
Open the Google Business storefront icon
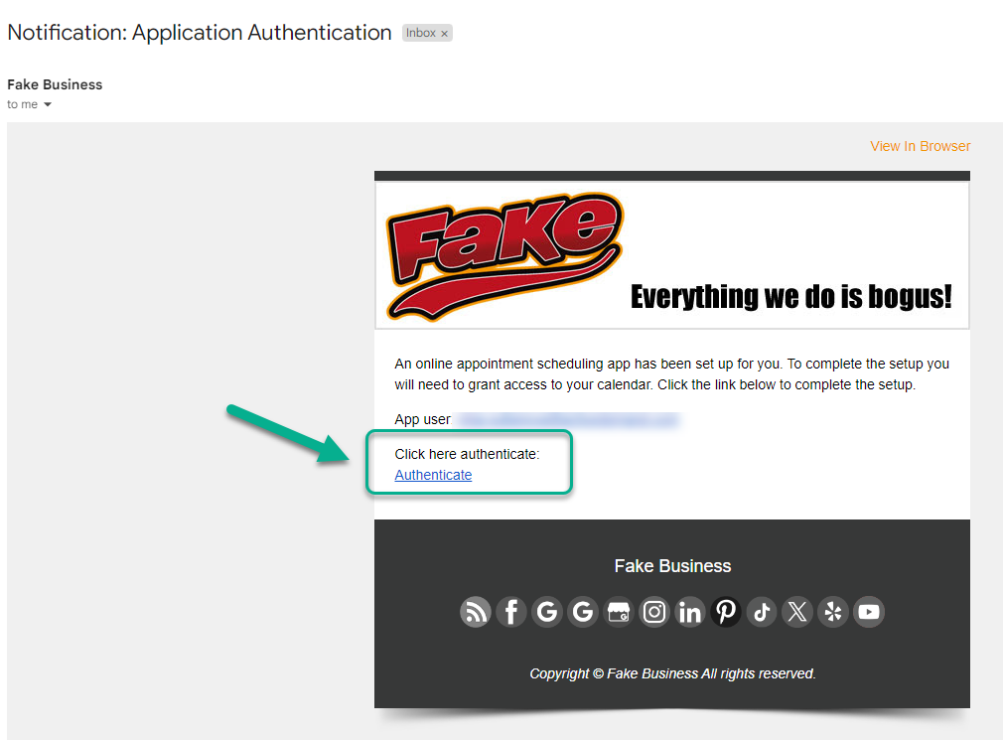619,612
